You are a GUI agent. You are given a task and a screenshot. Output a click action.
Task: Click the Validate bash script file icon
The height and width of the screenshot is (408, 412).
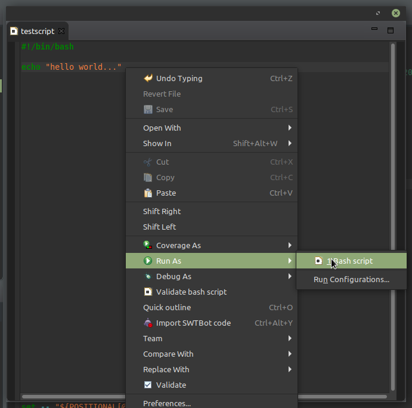[148, 292]
